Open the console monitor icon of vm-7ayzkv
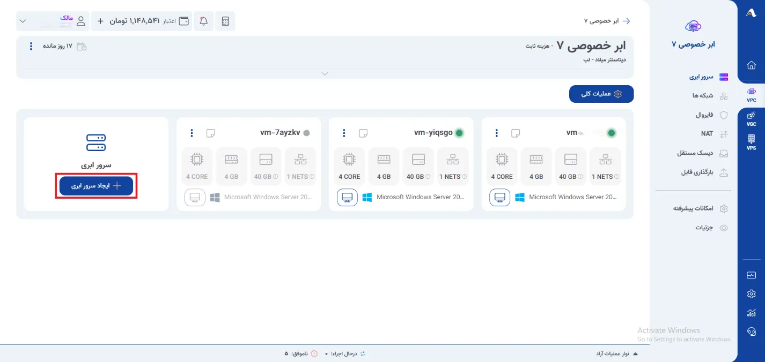This screenshot has width=765, height=362. [195, 198]
